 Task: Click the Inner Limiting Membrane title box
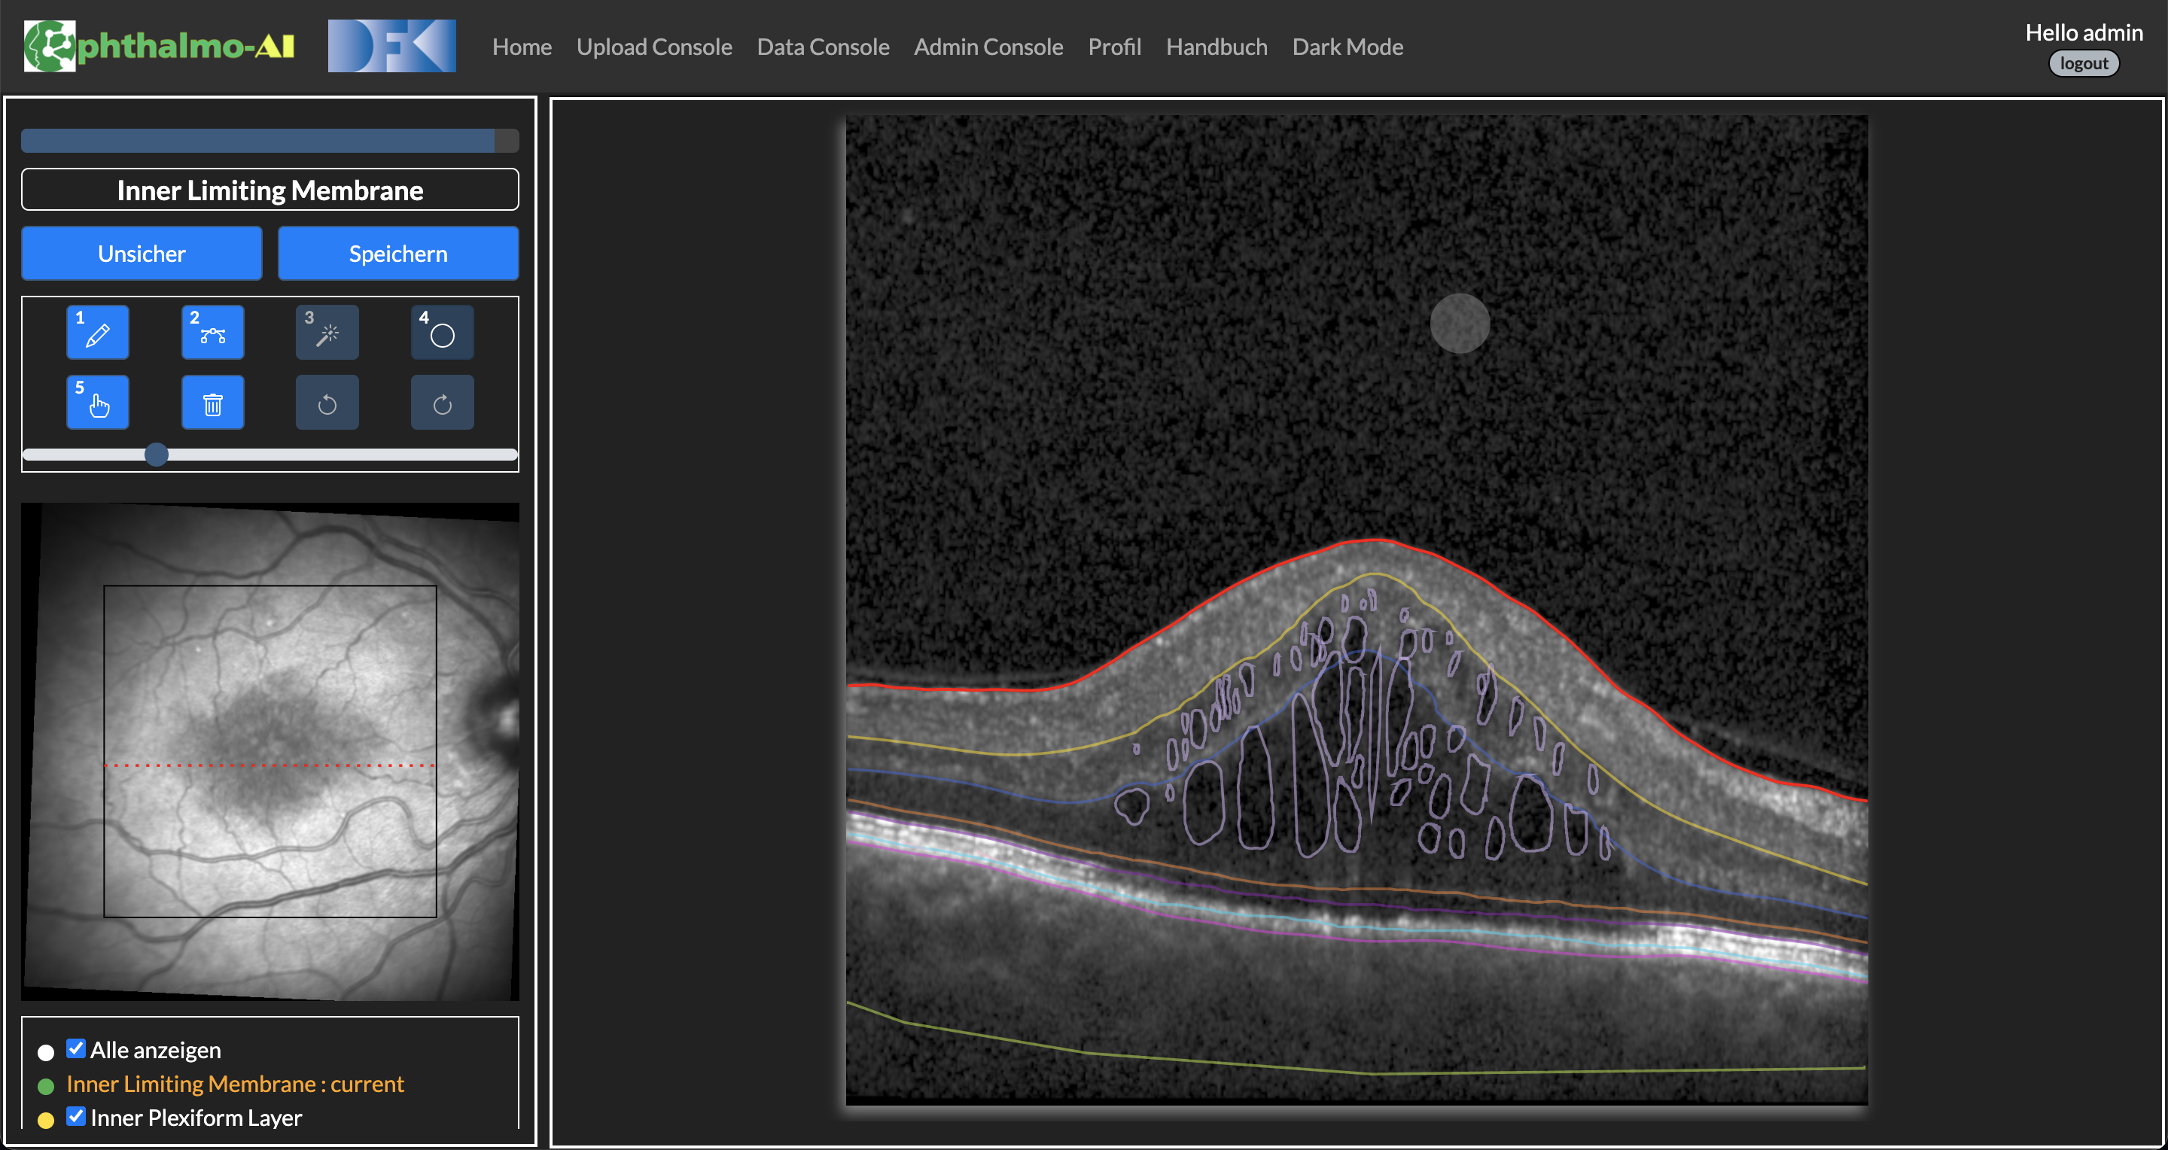point(269,190)
